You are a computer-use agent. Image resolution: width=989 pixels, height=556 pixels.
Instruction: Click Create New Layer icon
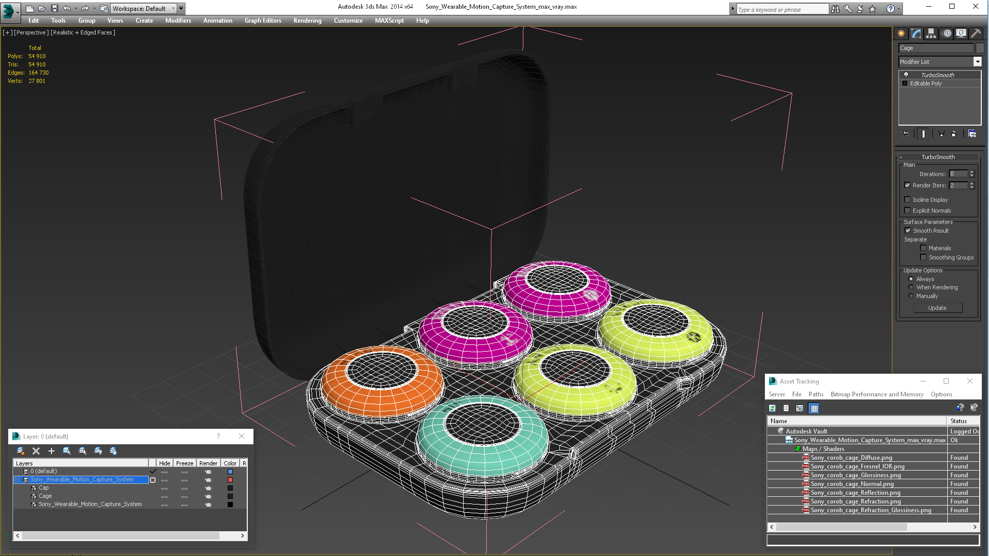coord(21,451)
